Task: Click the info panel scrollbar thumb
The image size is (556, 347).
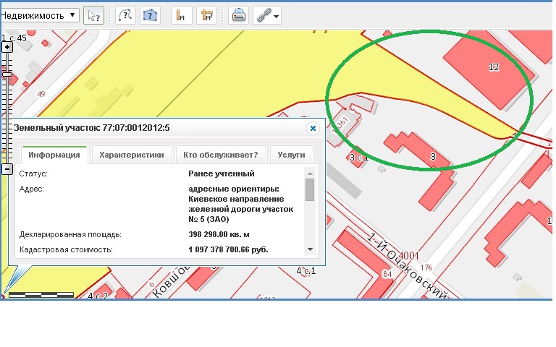Action: [x=310, y=189]
